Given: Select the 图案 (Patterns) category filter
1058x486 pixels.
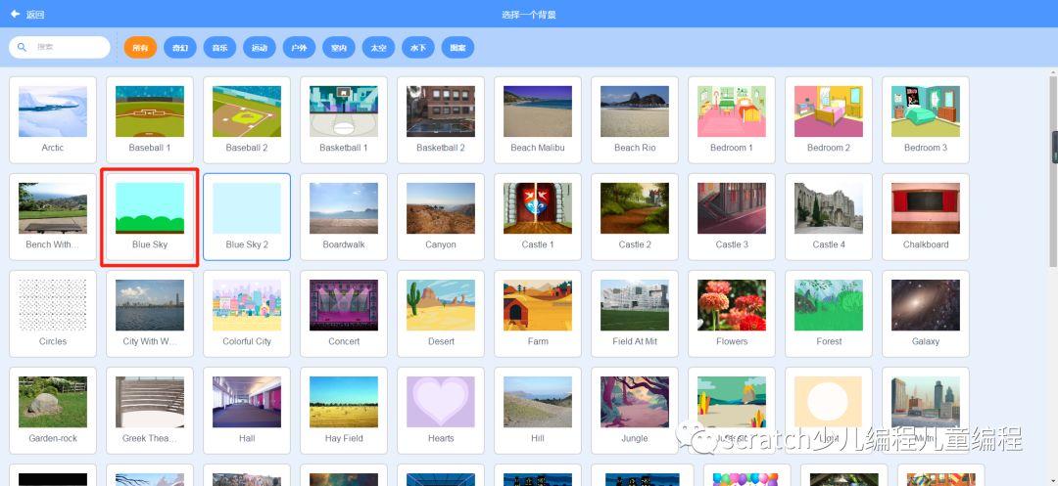Looking at the screenshot, I should click(x=457, y=48).
